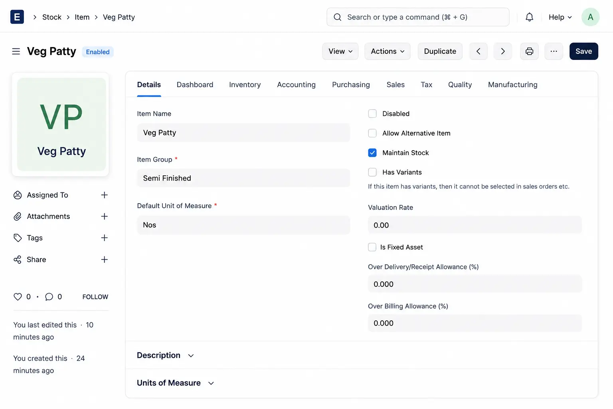Switch to the Dashboard tab
Viewport: 613px width, 409px height.
point(195,85)
